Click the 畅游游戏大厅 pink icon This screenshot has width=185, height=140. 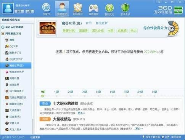pyautogui.click(x=7, y=72)
